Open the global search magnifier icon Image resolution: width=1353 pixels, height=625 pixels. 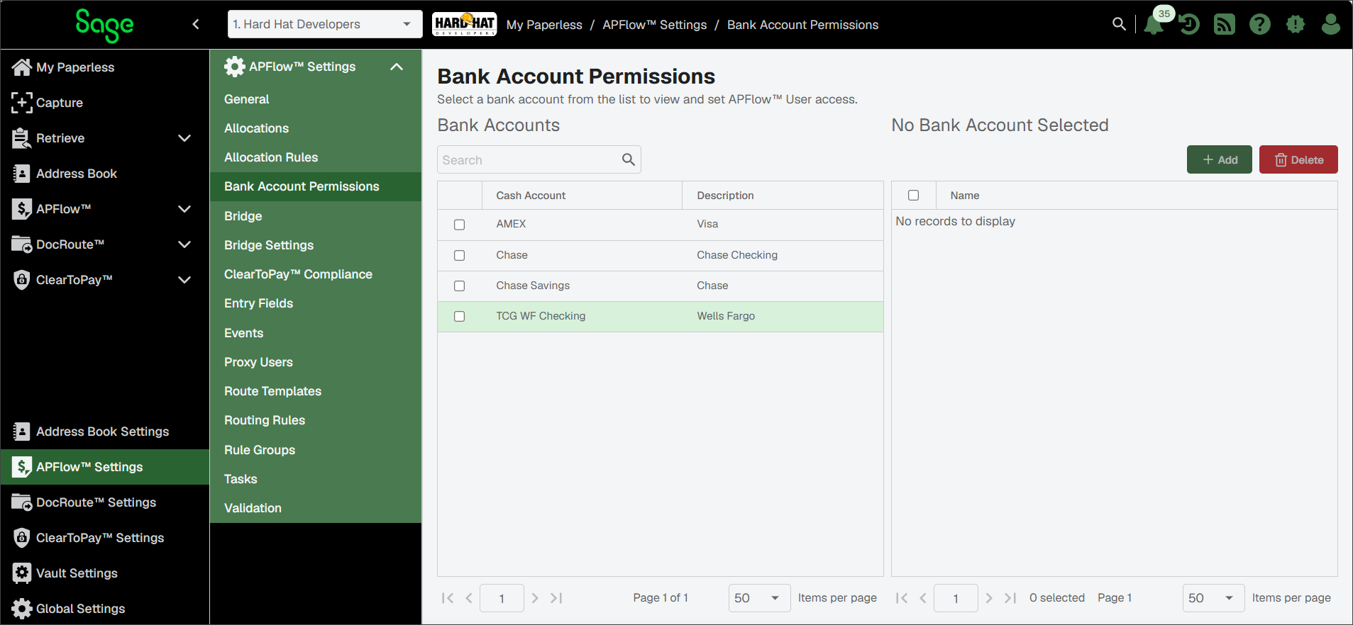pyautogui.click(x=1119, y=24)
